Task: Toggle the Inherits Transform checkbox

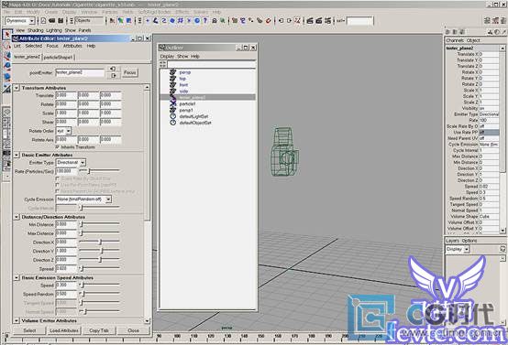Action: (58, 146)
